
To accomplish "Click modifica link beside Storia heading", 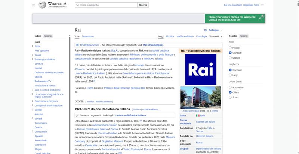I will click(x=90, y=102).
